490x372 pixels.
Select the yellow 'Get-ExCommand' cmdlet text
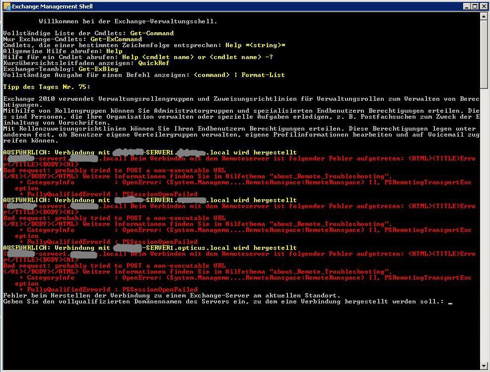116,39
